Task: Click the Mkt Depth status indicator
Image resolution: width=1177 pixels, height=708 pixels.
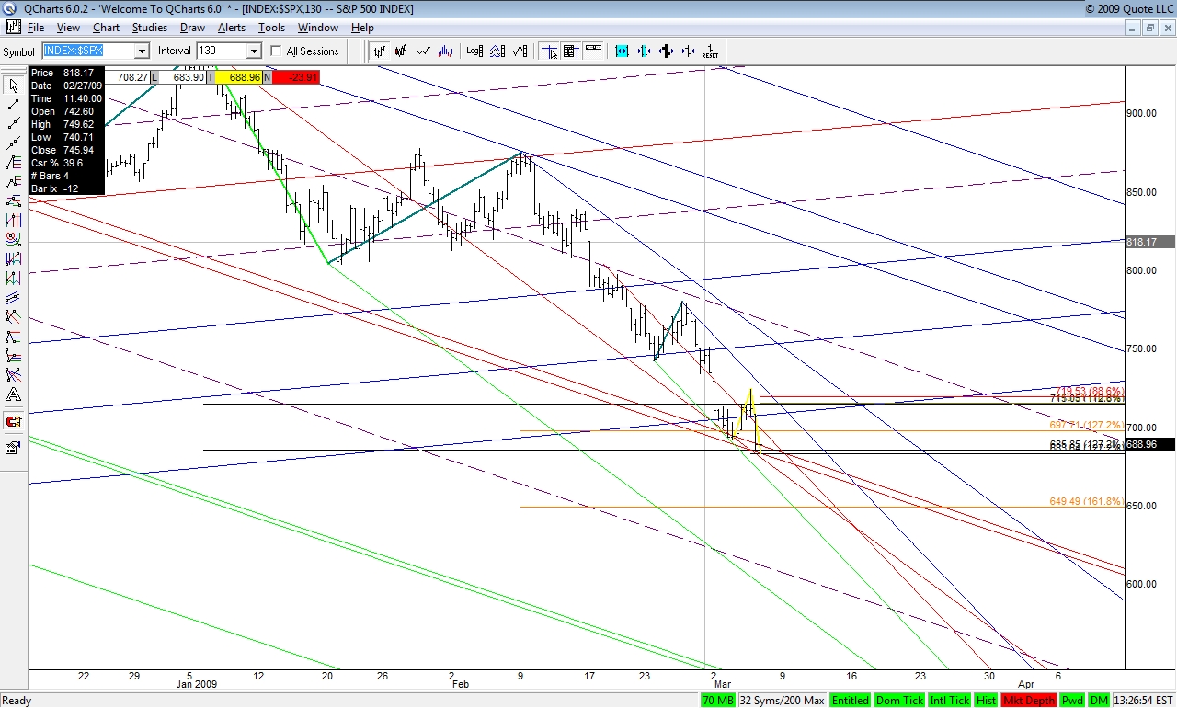Action: point(1029,701)
